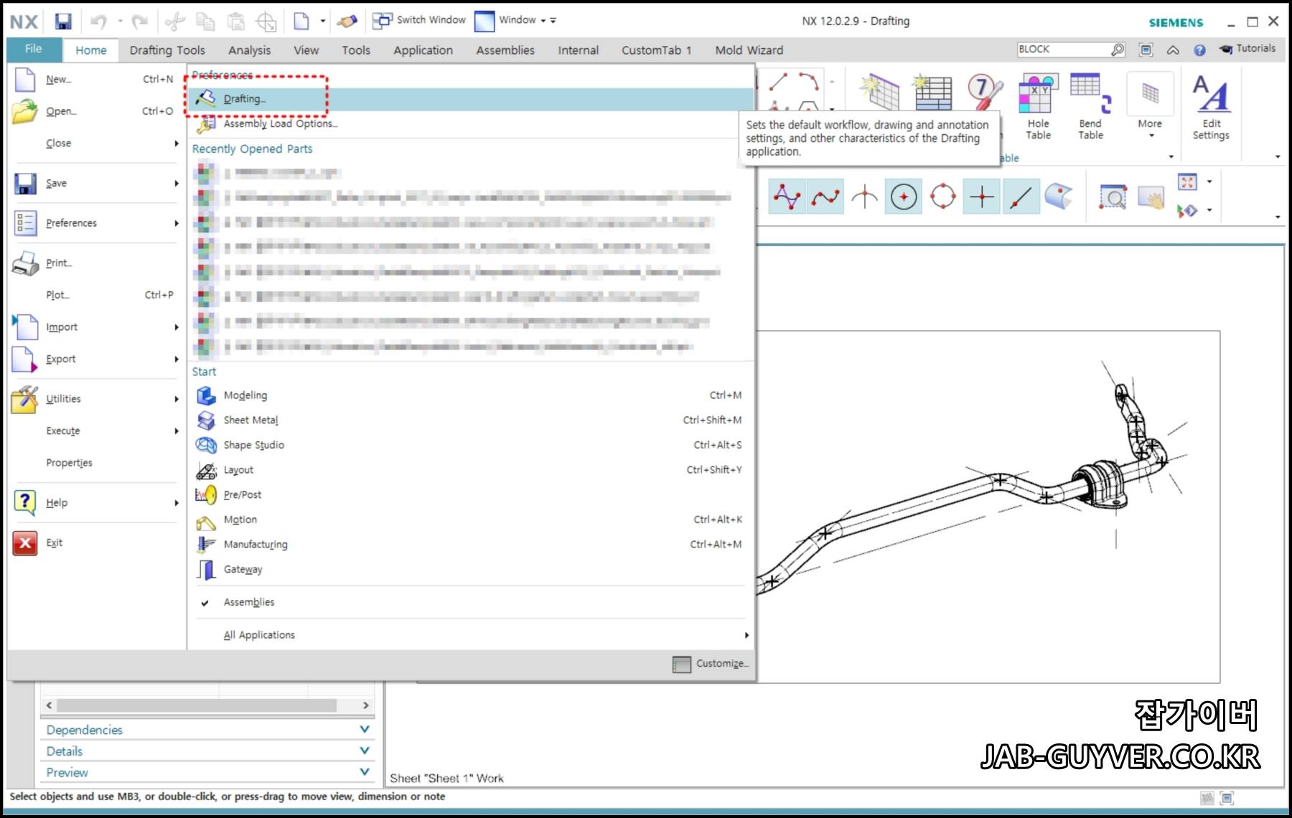Click the Hole Table tool
The width and height of the screenshot is (1292, 818).
click(x=1038, y=108)
